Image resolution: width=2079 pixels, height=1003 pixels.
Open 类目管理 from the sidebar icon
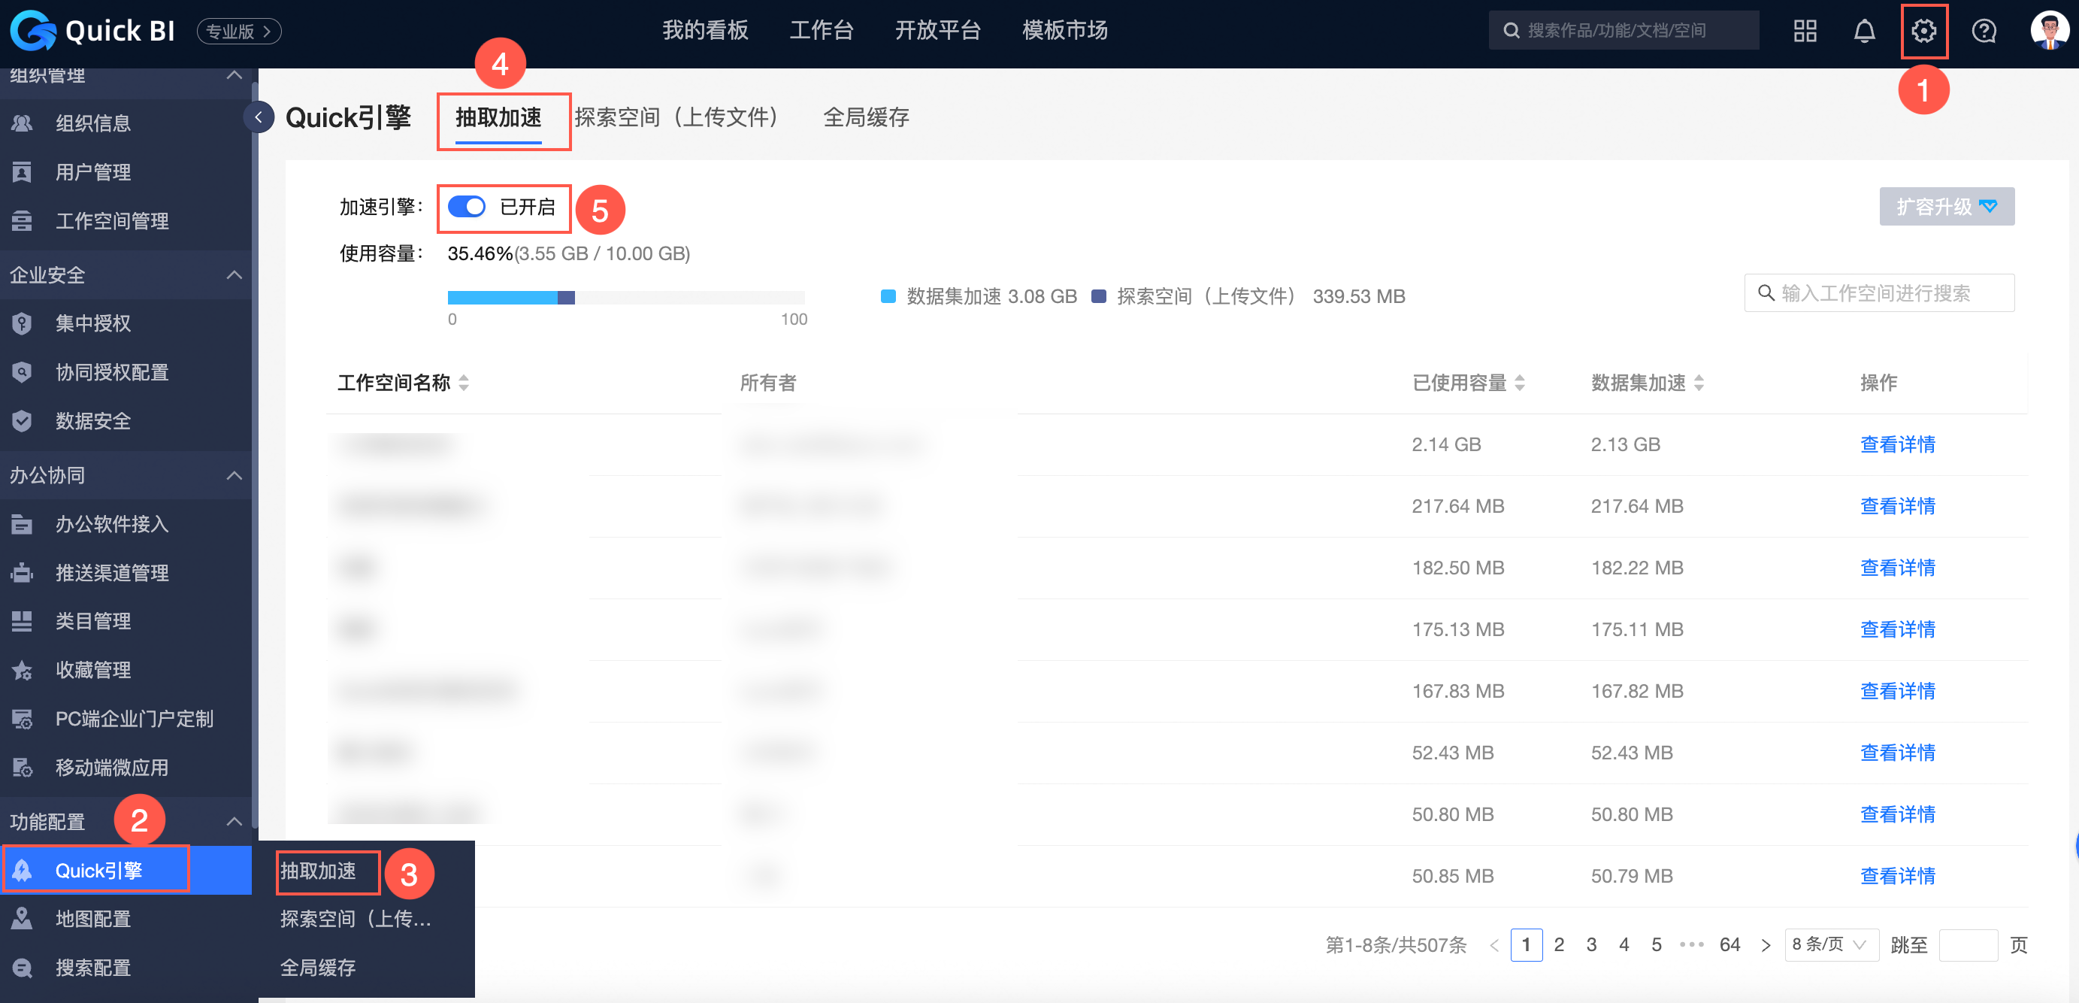pyautogui.click(x=22, y=621)
